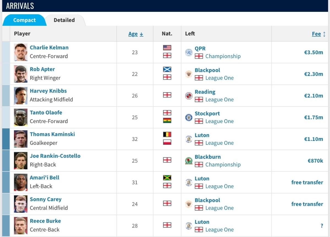Click the USA flag for Charlie Kelman
Image resolution: width=330 pixels, height=237 pixels.
tap(167, 48)
